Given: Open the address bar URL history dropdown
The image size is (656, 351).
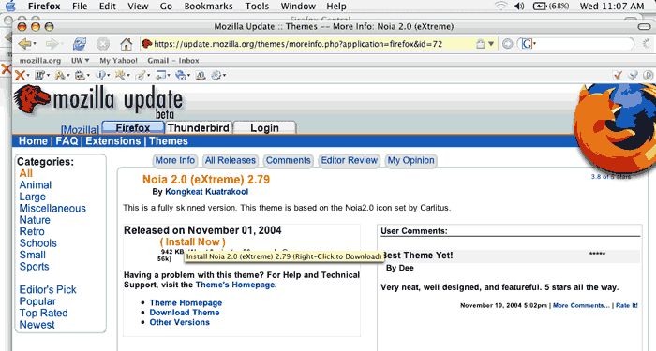Looking at the screenshot, I should click(x=491, y=43).
